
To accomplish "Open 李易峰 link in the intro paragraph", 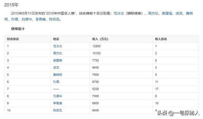I will [41, 19].
